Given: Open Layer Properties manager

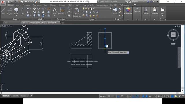Looking at the screenshot, I should [x=77, y=12].
